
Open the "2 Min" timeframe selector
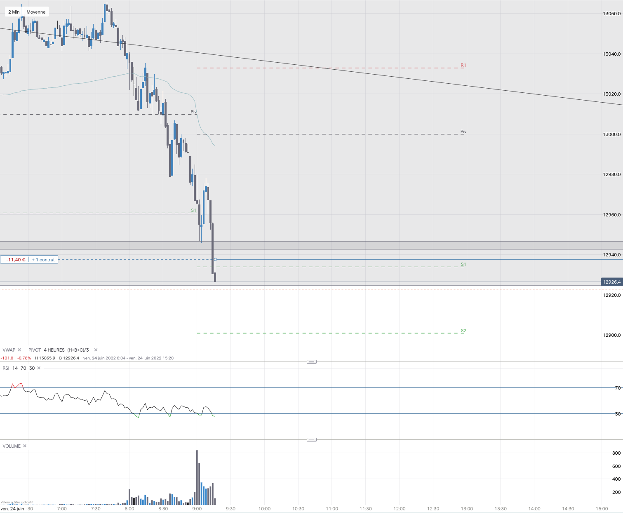point(14,12)
